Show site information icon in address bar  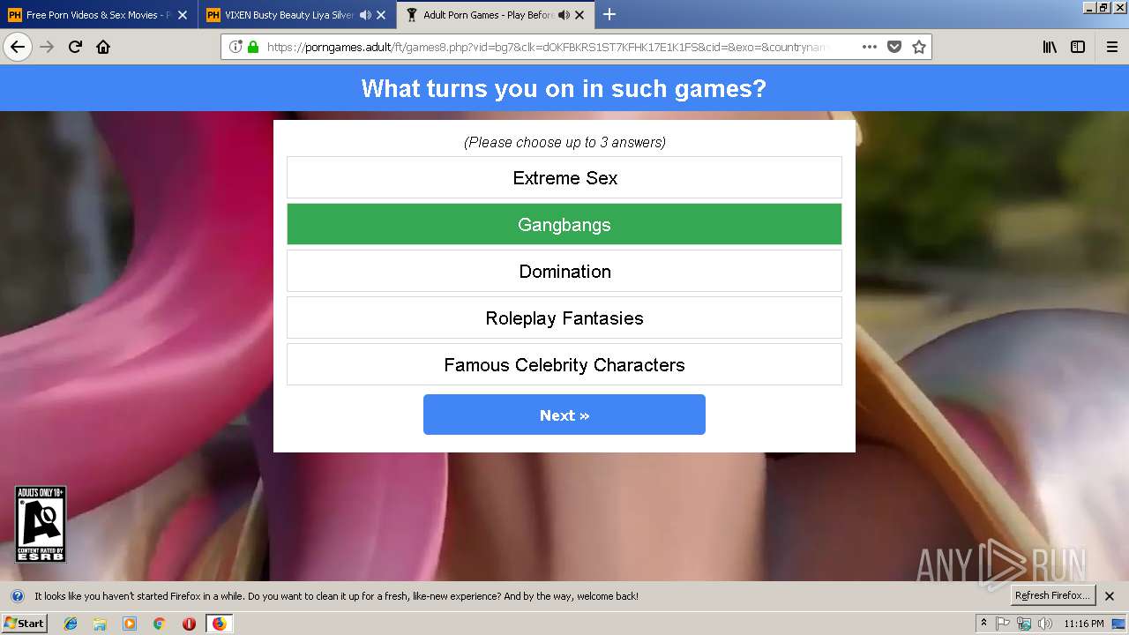236,47
